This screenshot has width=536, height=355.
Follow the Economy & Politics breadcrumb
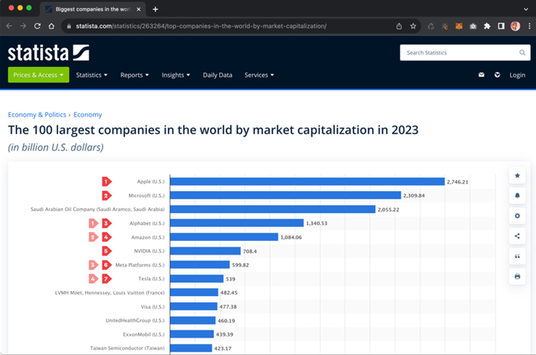37,114
